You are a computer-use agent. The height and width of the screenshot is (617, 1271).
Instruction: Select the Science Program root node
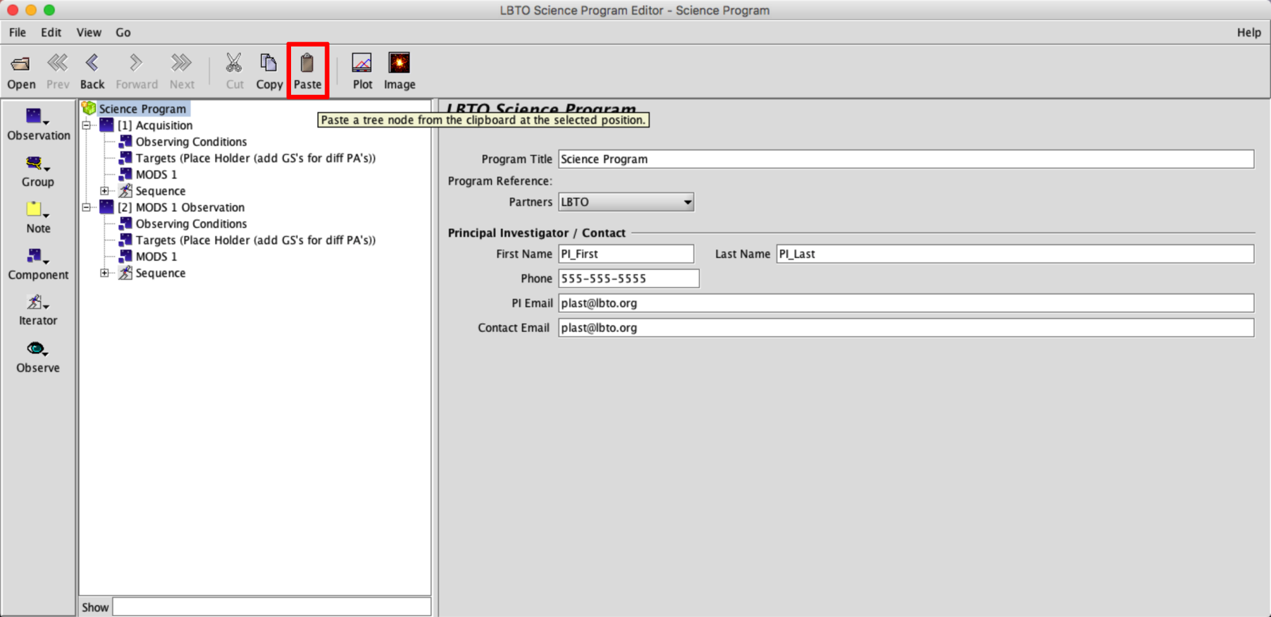(x=142, y=109)
